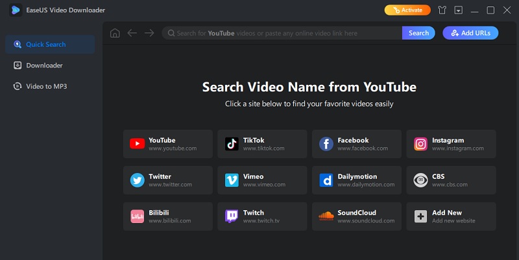The height and width of the screenshot is (260, 519).
Task: Navigate forward with right arrow
Action: [x=149, y=33]
